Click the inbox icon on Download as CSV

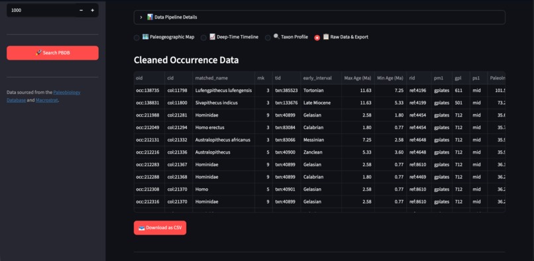point(142,228)
